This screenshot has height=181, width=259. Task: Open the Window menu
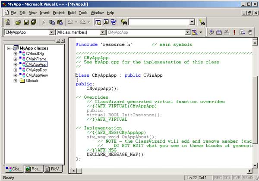[x=97, y=12]
